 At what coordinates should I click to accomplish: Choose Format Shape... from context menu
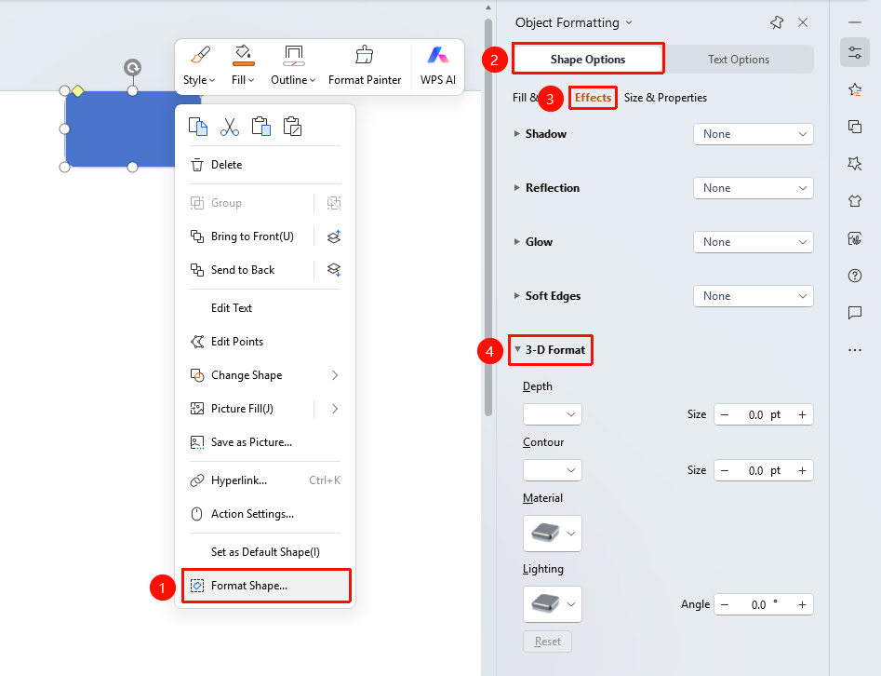pyautogui.click(x=266, y=586)
